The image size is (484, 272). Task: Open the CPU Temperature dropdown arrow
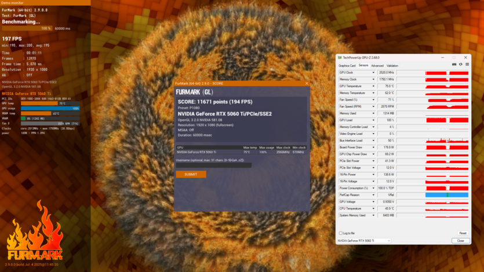click(x=373, y=208)
